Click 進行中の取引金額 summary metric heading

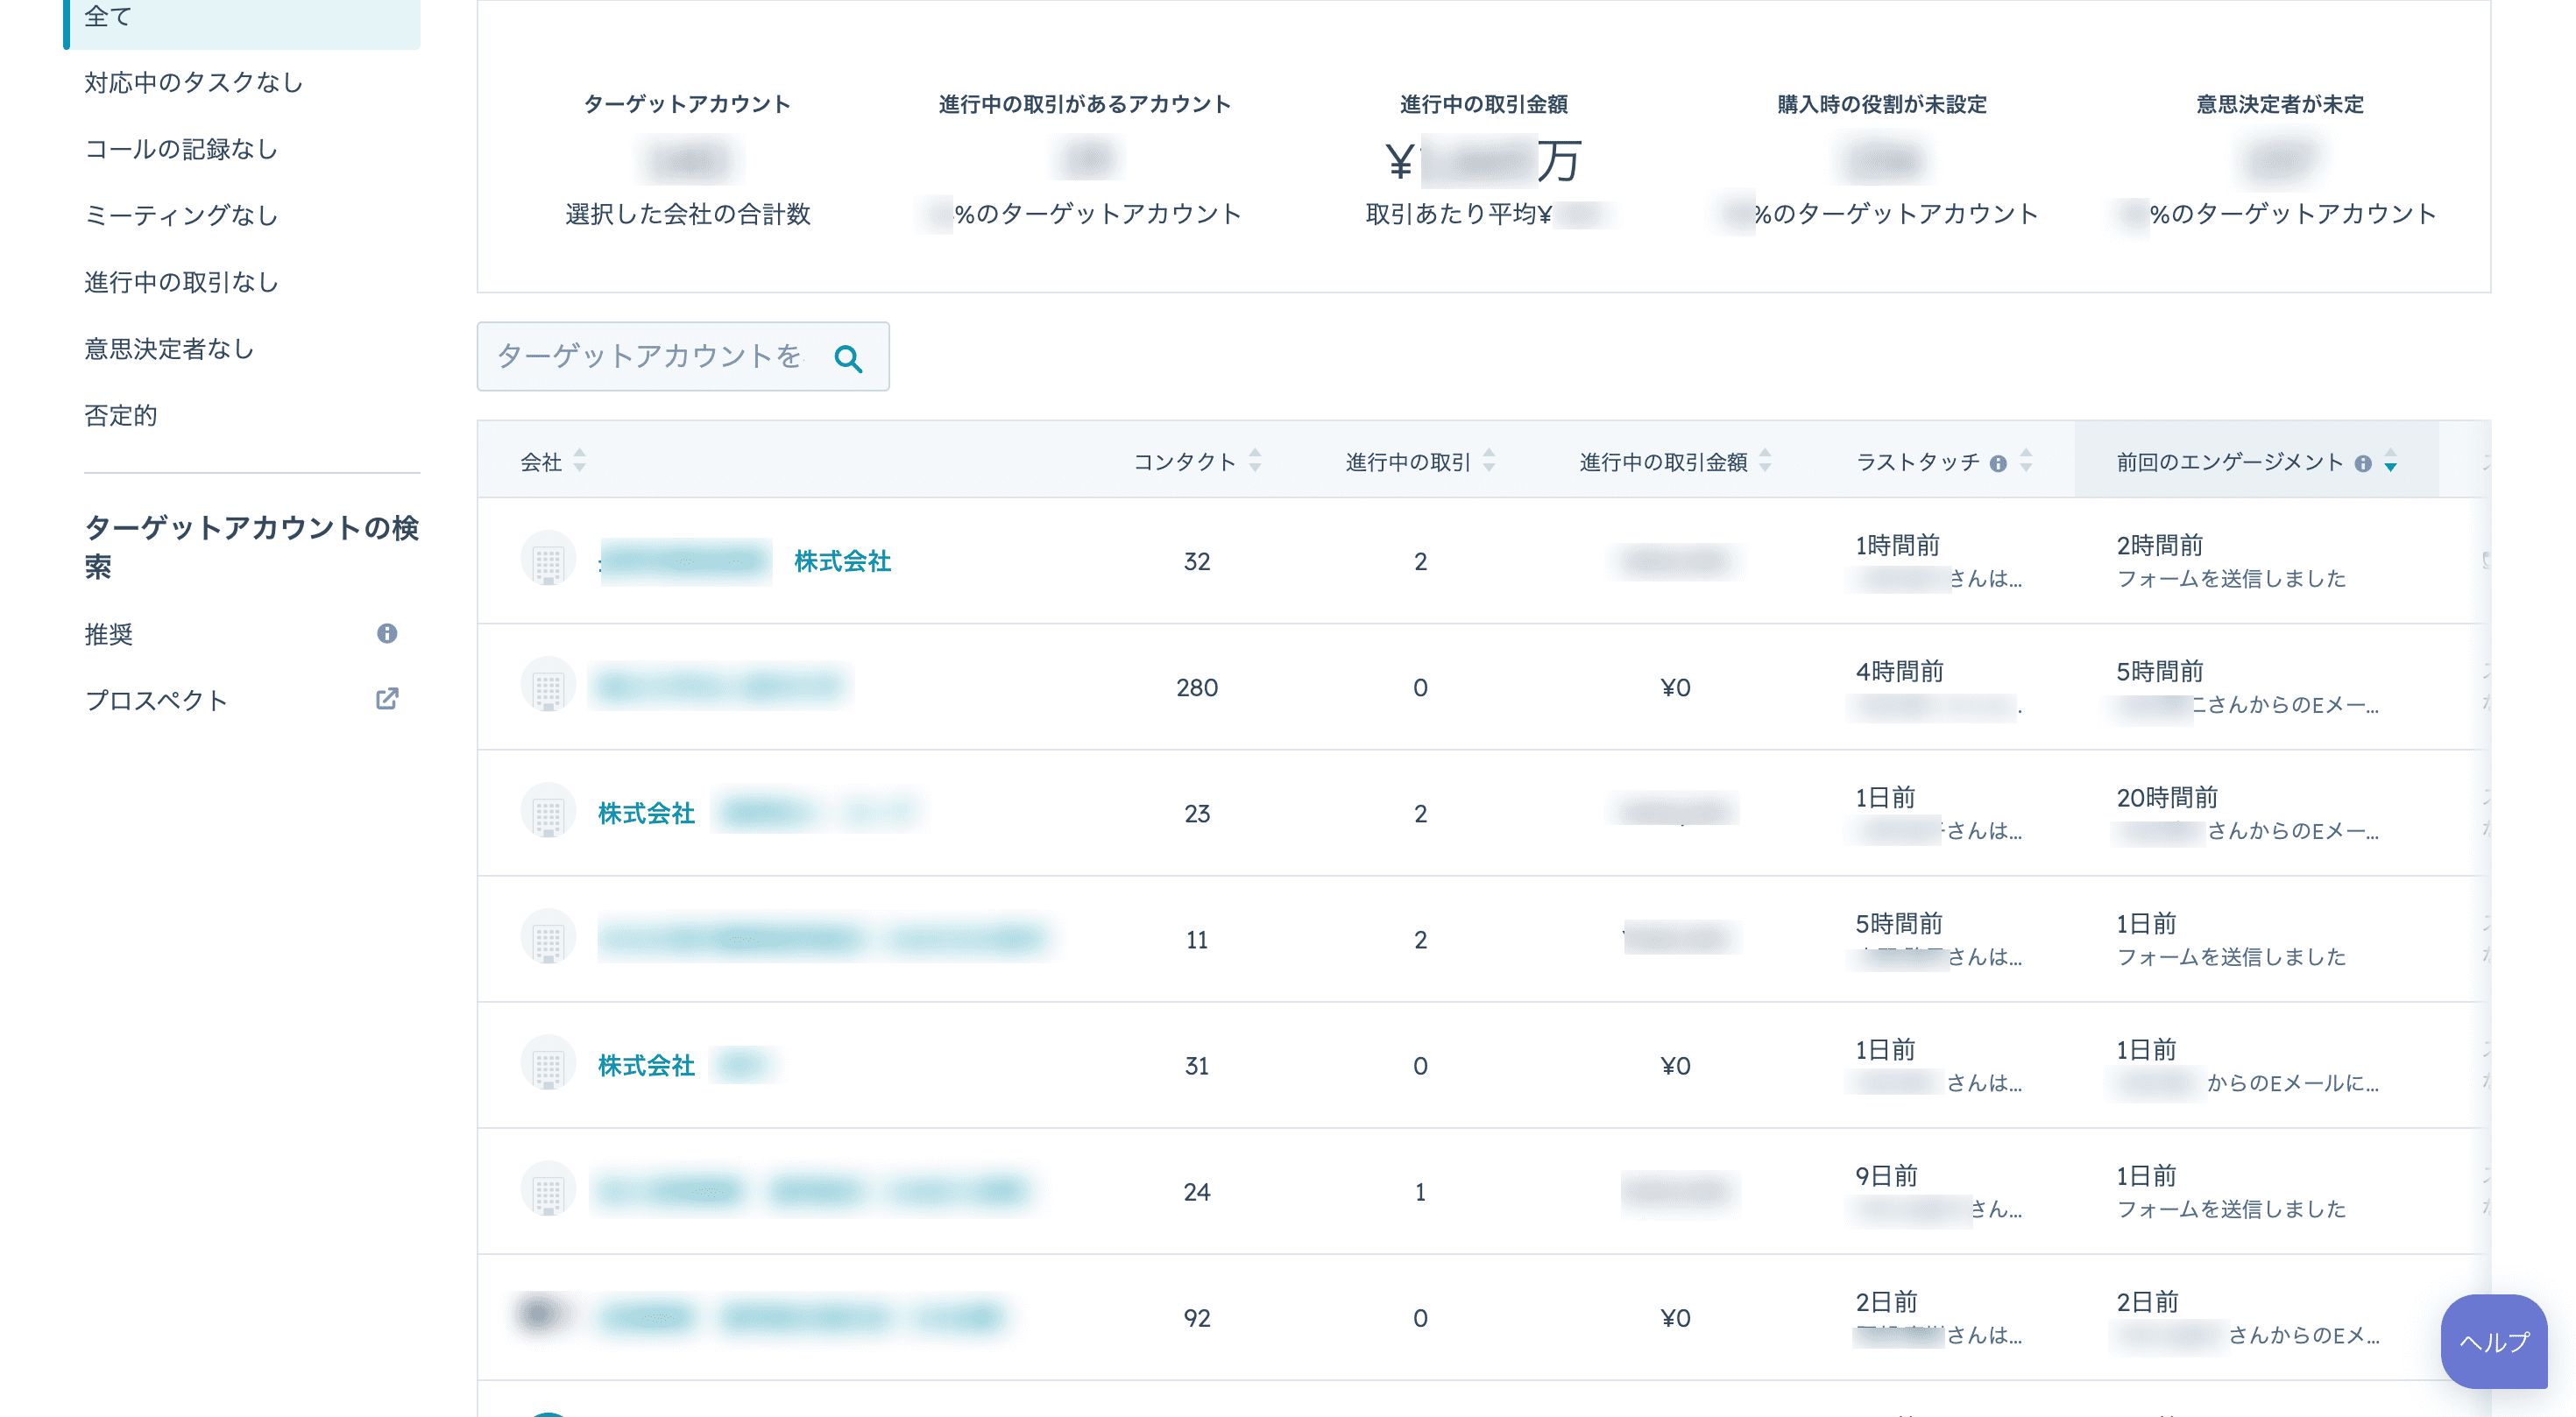tap(1483, 104)
